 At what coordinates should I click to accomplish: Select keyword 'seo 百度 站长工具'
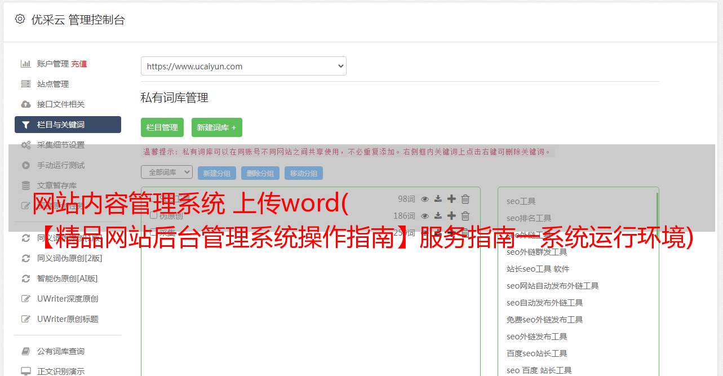click(539, 370)
